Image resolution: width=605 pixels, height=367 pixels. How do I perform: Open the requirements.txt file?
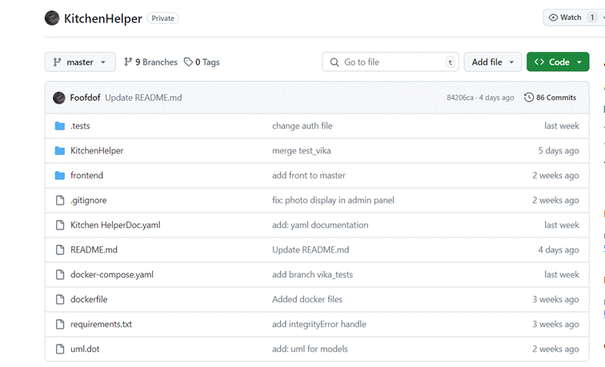pyautogui.click(x=101, y=324)
